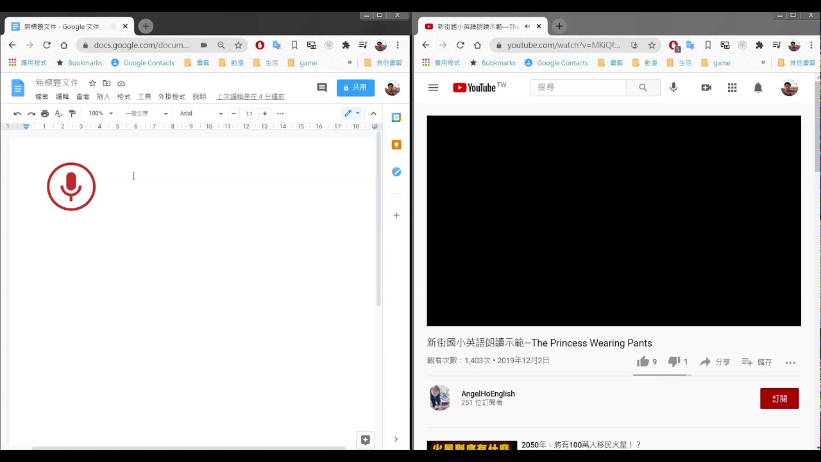Screen dimensions: 821x462
Task: Open the 外掛程式 menu in Docs
Action: 172,97
